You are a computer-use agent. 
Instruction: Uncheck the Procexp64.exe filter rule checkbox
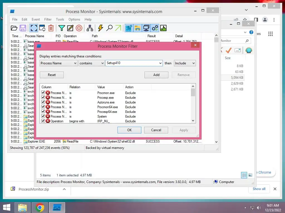[x=43, y=111]
